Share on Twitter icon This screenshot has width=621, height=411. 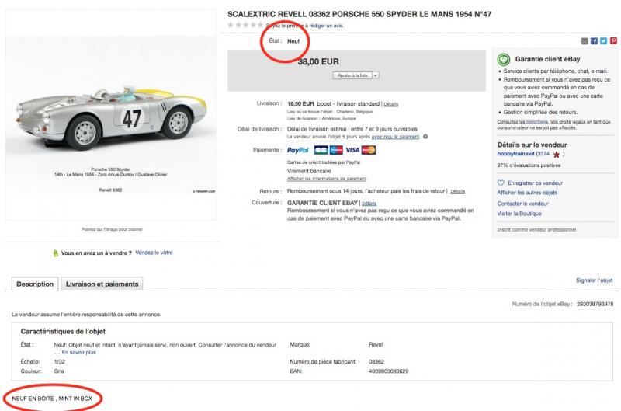pyautogui.click(x=603, y=40)
